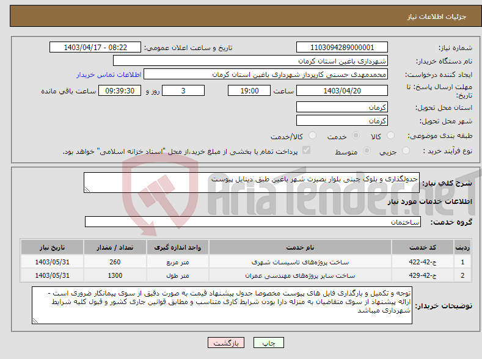Image resolution: width=482 pixels, height=359 pixels.
Task: Click the نام خدمت column header
Action: tap(300, 247)
